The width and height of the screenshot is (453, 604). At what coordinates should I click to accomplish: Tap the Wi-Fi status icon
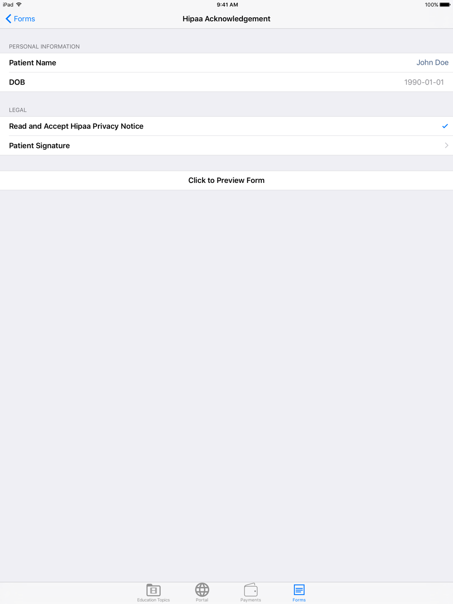point(19,5)
